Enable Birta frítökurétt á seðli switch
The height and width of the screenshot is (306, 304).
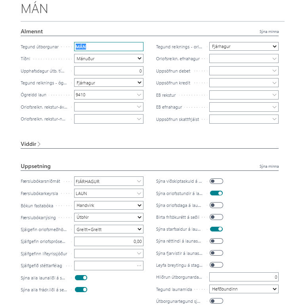216,217
